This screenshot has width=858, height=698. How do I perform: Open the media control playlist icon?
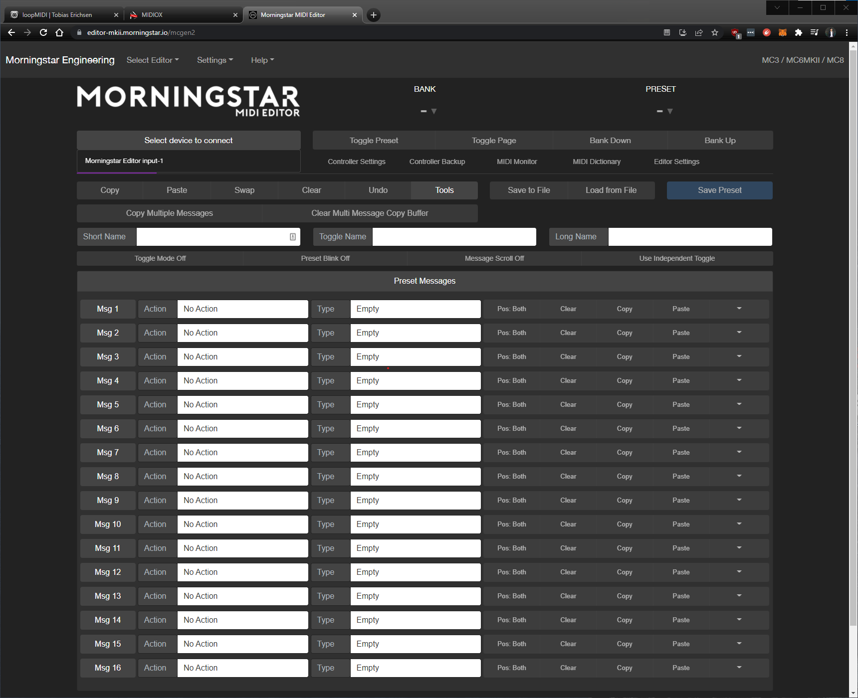coord(814,32)
